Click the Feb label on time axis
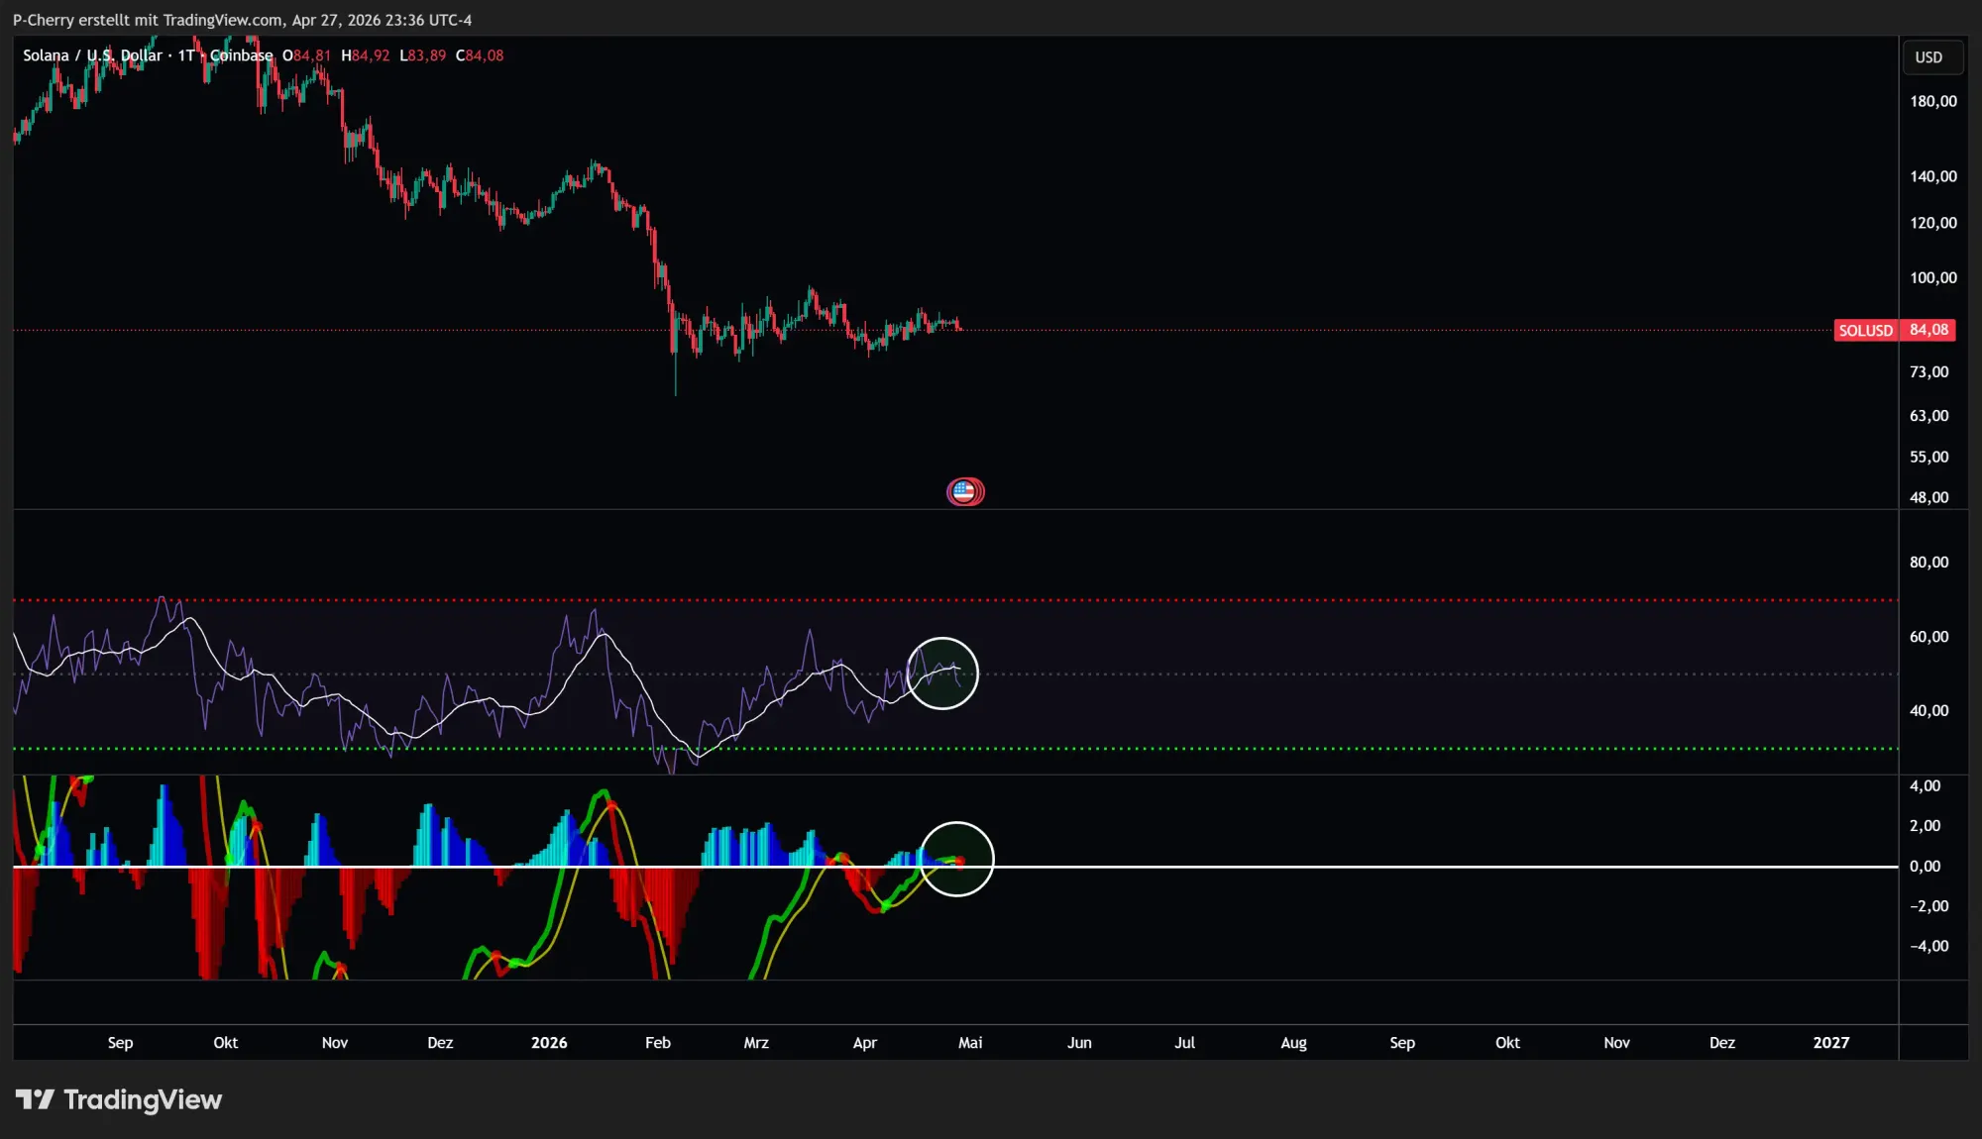Viewport: 1982px width, 1139px height. (658, 1043)
